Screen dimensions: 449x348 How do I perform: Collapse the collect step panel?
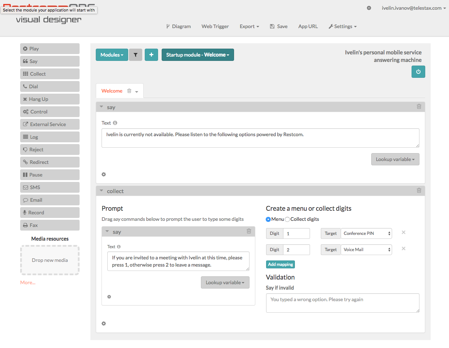coord(102,191)
